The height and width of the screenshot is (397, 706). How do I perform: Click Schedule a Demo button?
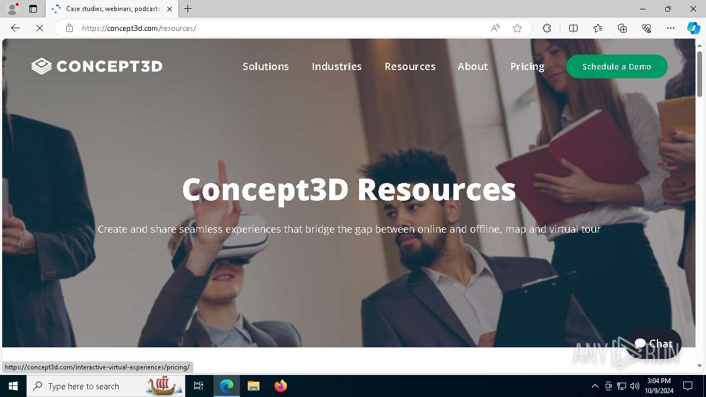pyautogui.click(x=617, y=66)
